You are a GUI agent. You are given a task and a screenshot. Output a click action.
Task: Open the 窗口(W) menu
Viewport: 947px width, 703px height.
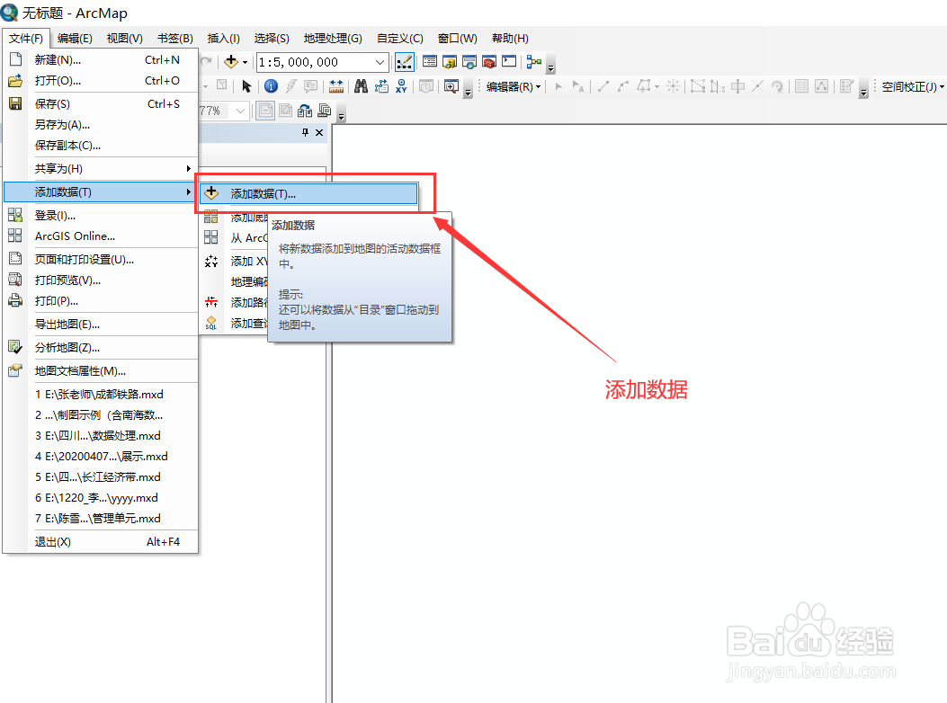[457, 39]
